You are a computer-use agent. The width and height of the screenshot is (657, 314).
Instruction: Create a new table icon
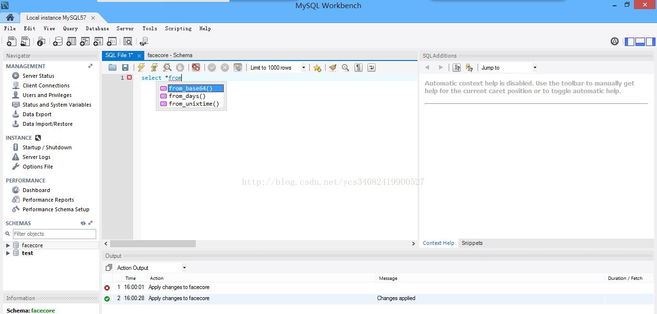[71, 42]
